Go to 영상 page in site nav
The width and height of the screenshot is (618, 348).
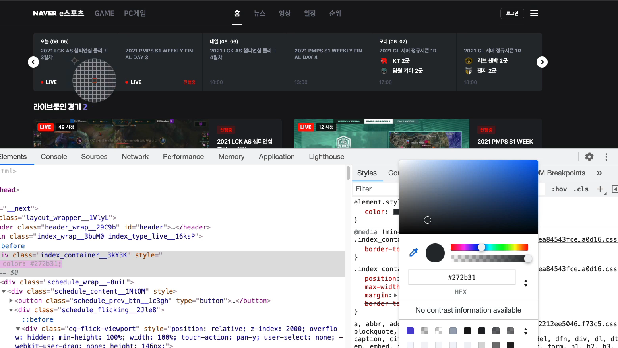pos(285,13)
